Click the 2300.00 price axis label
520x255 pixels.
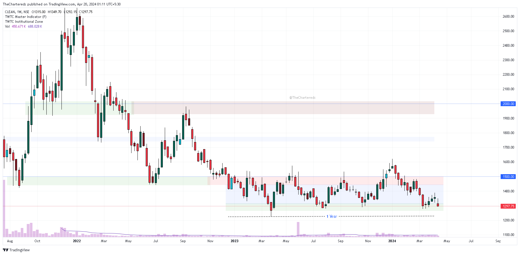tap(508, 60)
